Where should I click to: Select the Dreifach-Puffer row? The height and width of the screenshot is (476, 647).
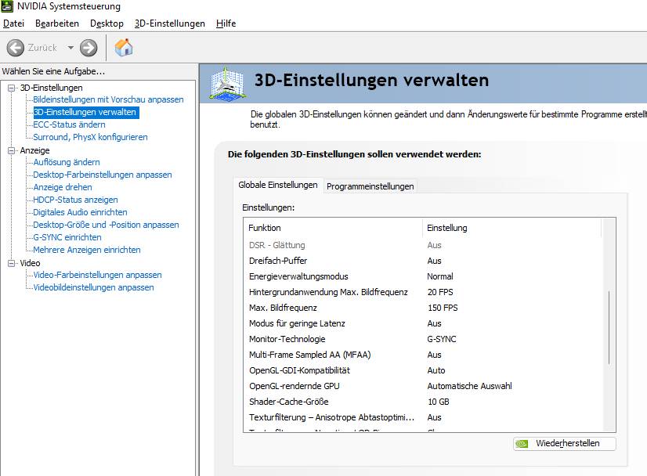[x=423, y=261]
